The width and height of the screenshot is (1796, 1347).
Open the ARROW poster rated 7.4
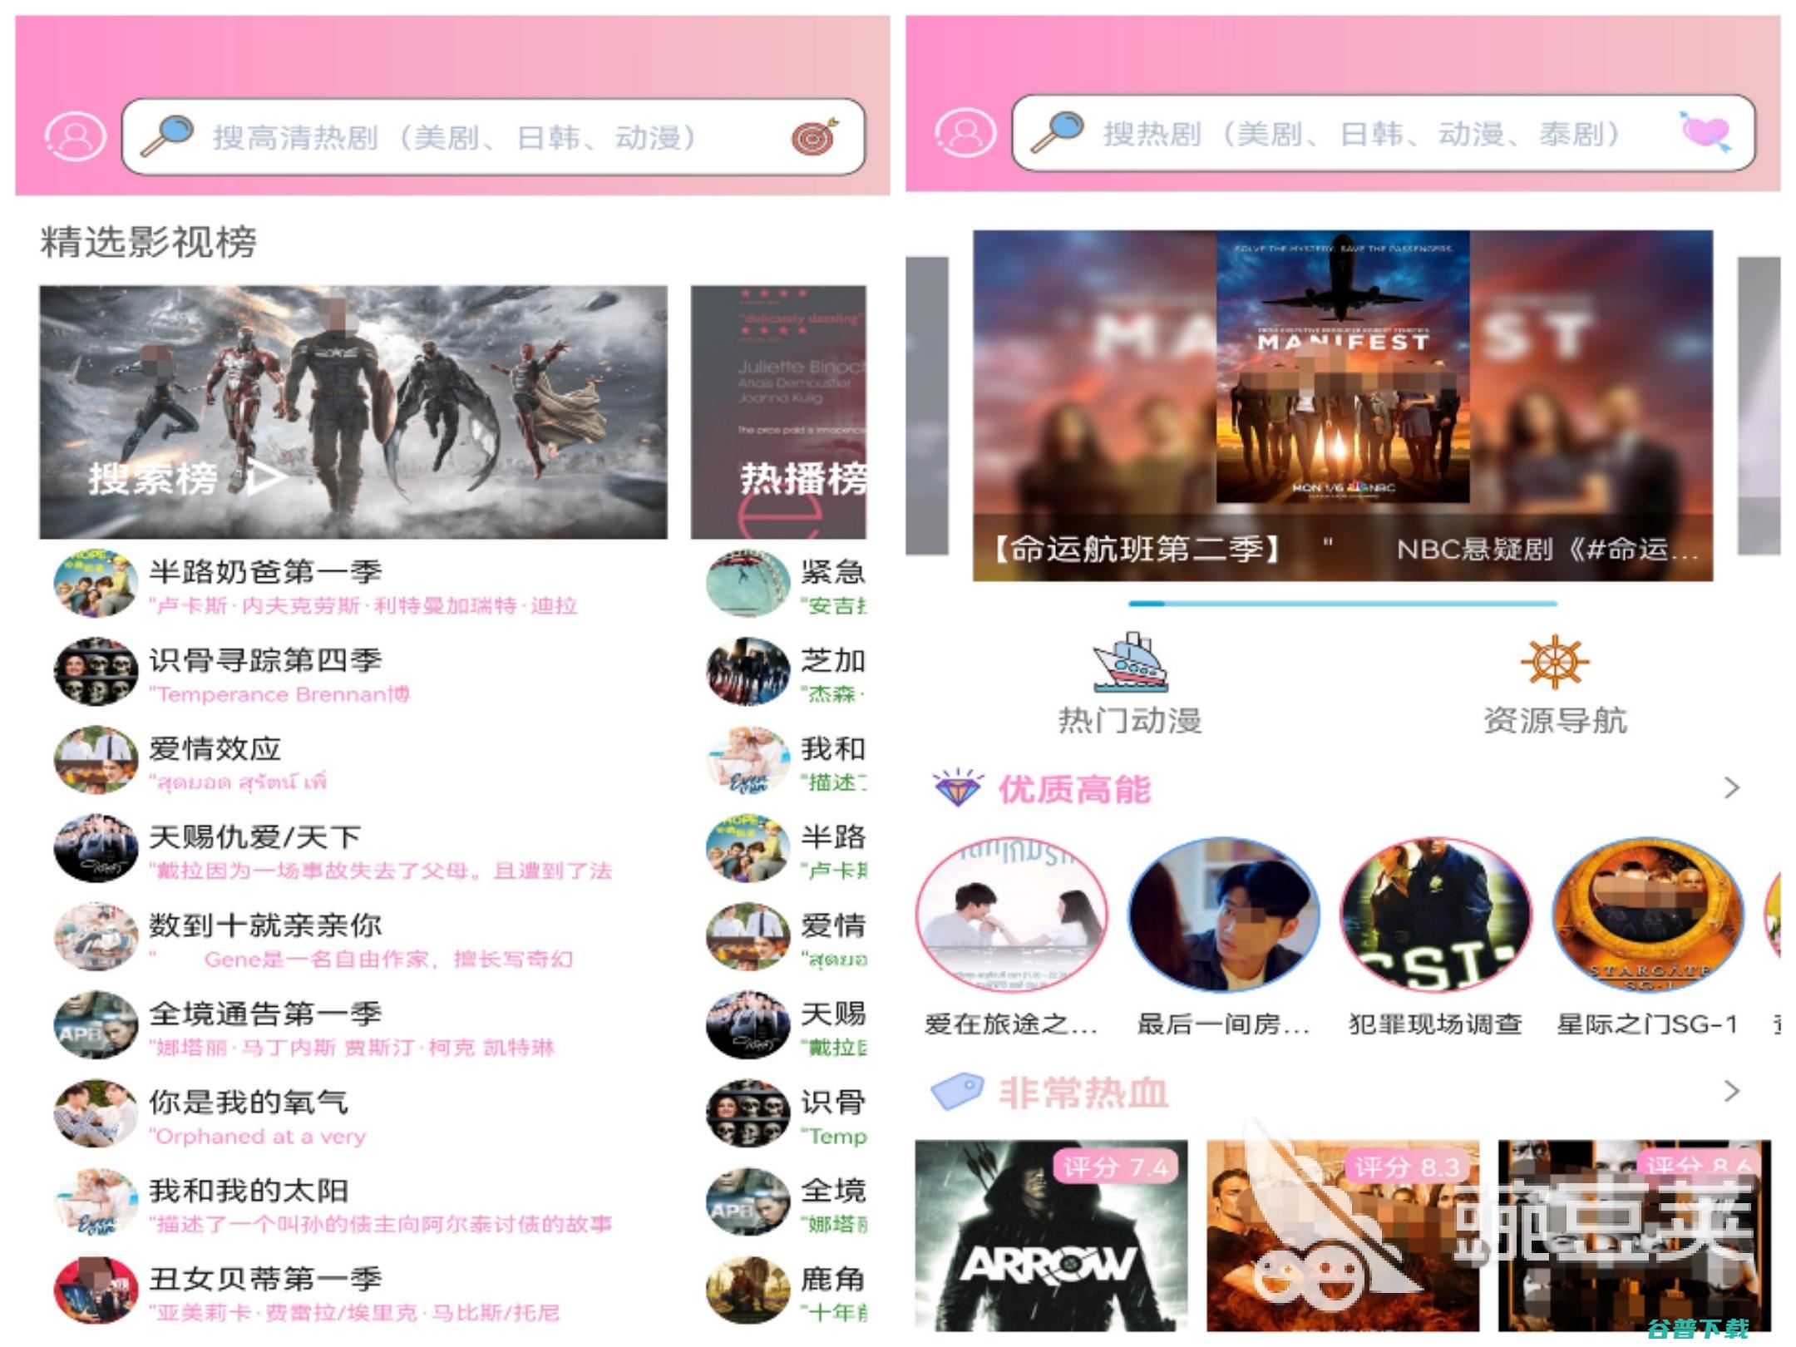coord(1051,1236)
